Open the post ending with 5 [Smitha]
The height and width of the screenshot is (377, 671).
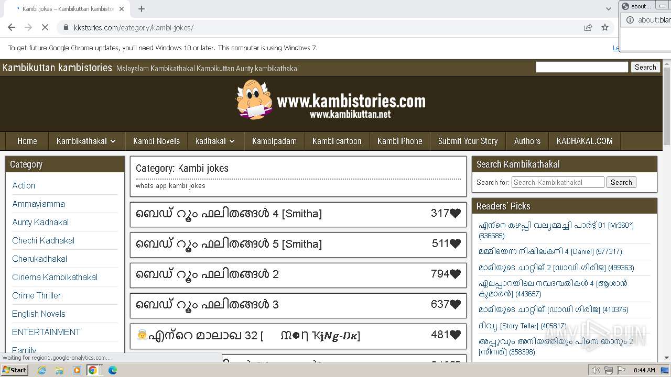pos(229,244)
